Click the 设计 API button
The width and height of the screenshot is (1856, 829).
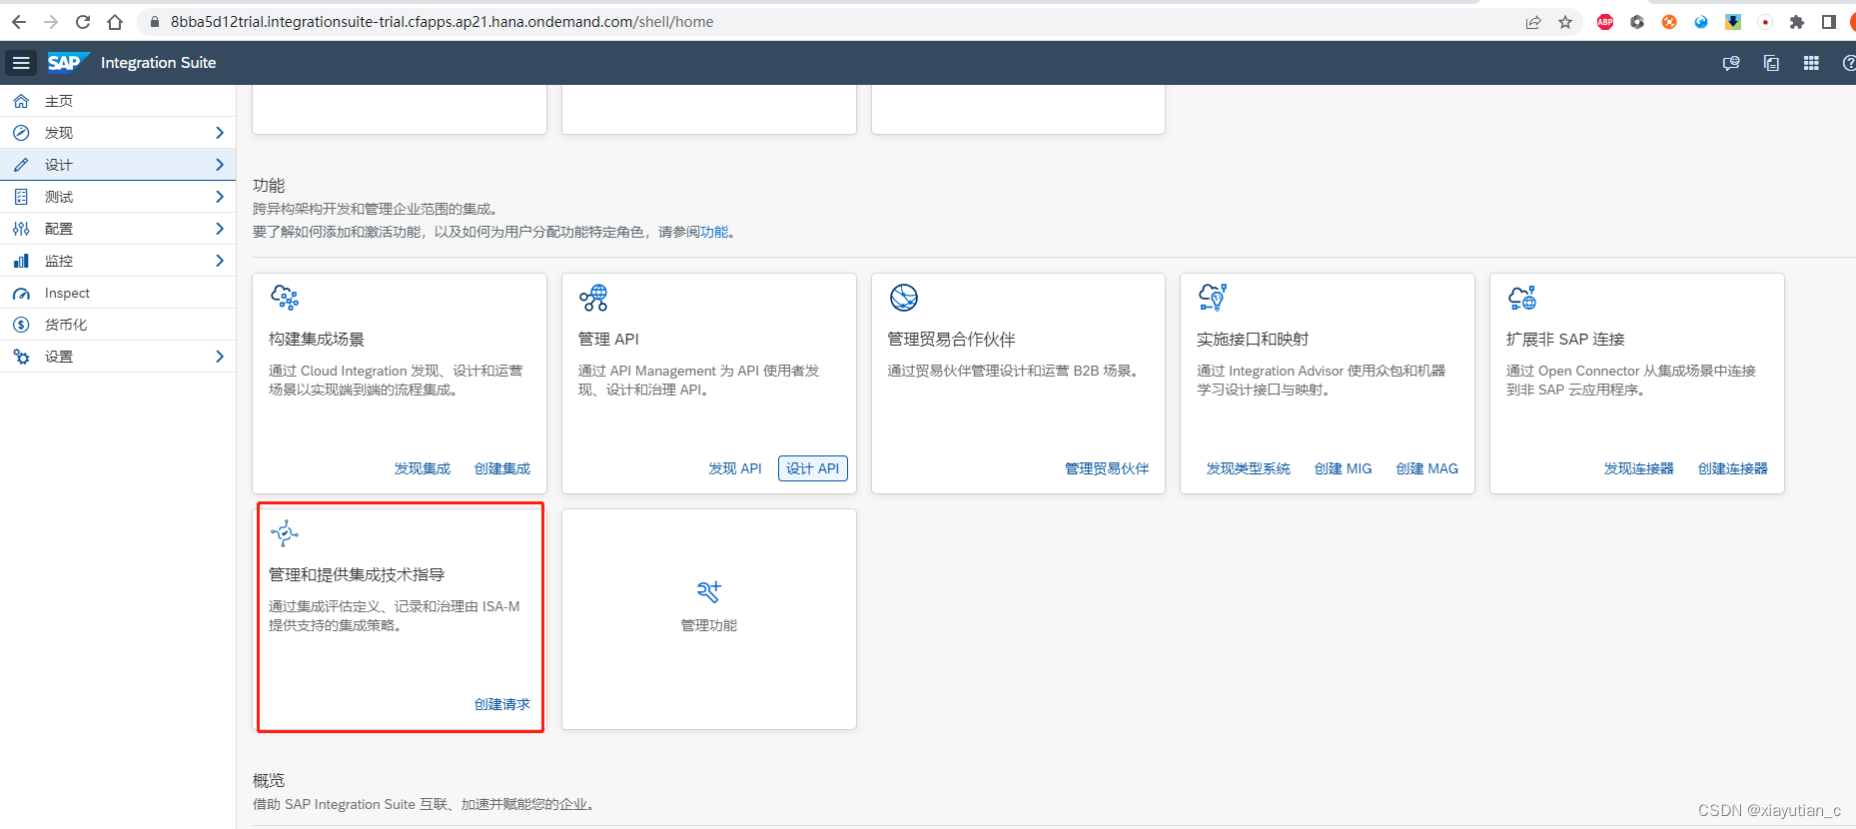coord(813,468)
